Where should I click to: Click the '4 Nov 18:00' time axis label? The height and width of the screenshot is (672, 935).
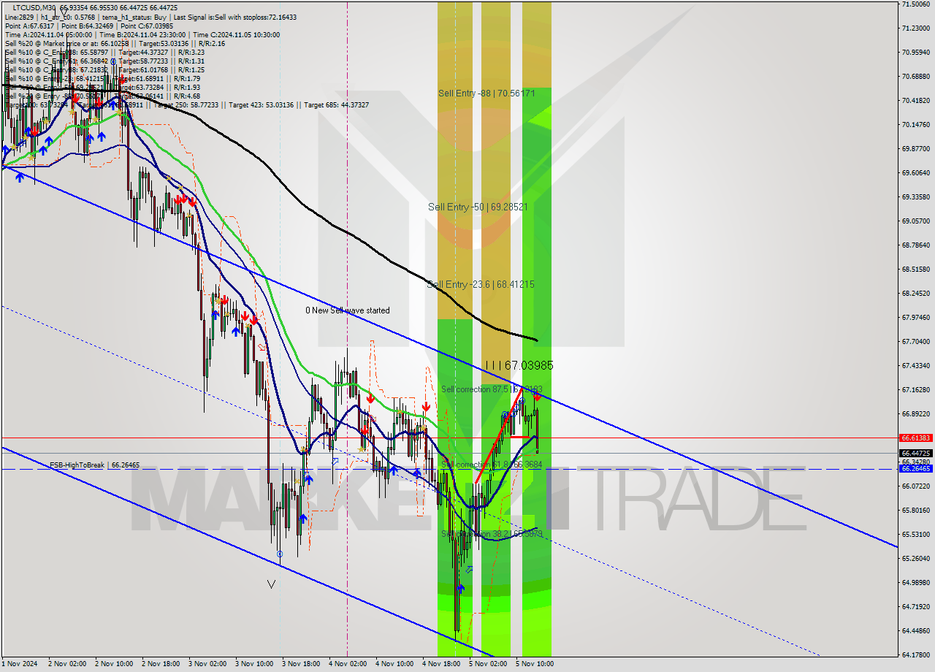pyautogui.click(x=441, y=664)
